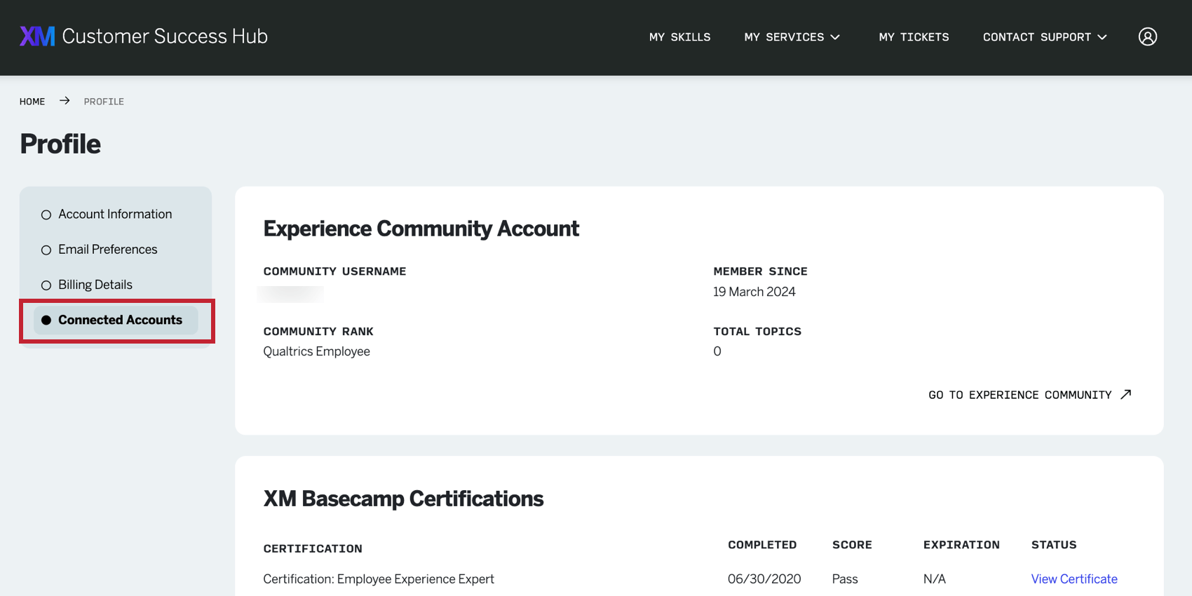This screenshot has height=596, width=1192.
Task: Switch to the Billing Details section
Action: pos(95,285)
